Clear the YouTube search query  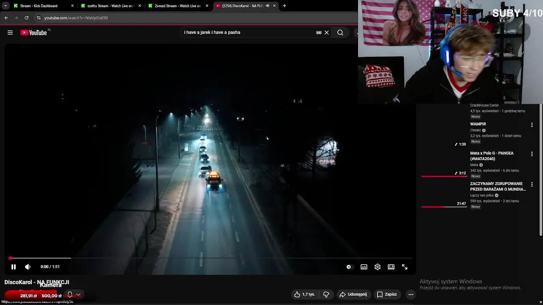point(327,33)
